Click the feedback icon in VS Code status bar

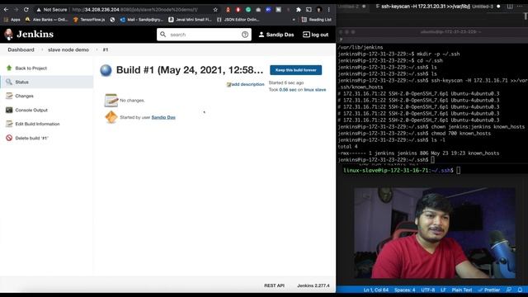tap(509, 290)
